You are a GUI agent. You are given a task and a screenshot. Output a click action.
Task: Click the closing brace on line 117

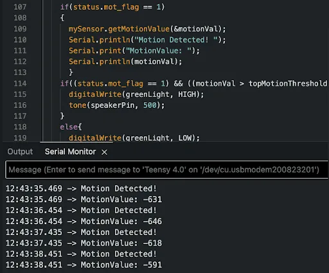pyautogui.click(x=62, y=116)
